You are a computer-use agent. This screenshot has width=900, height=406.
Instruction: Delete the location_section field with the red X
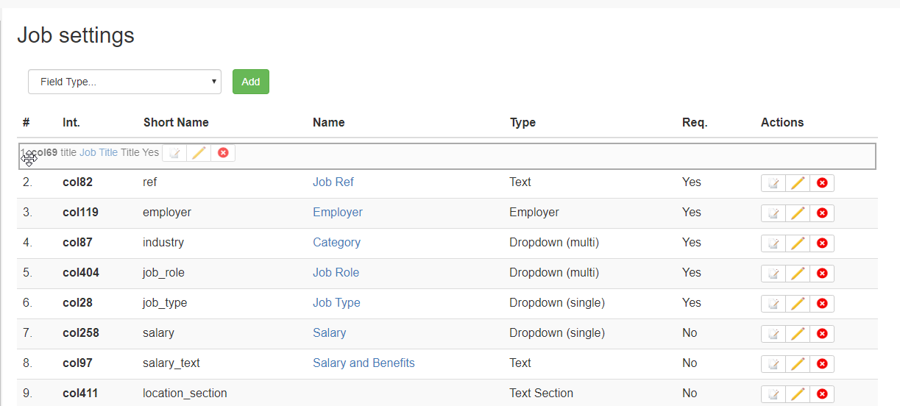tap(822, 394)
